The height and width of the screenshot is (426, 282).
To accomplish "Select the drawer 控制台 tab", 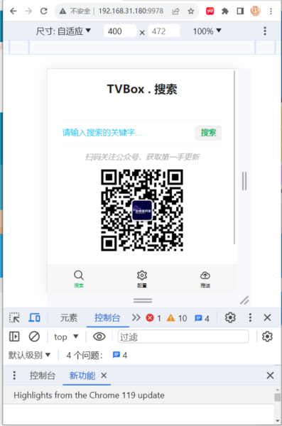I will coord(43,376).
